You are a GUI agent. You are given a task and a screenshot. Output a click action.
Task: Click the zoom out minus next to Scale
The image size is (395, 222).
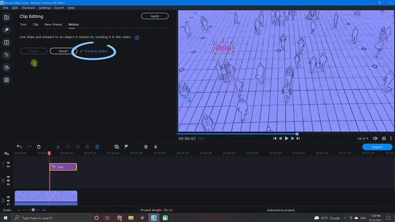tap(19, 210)
